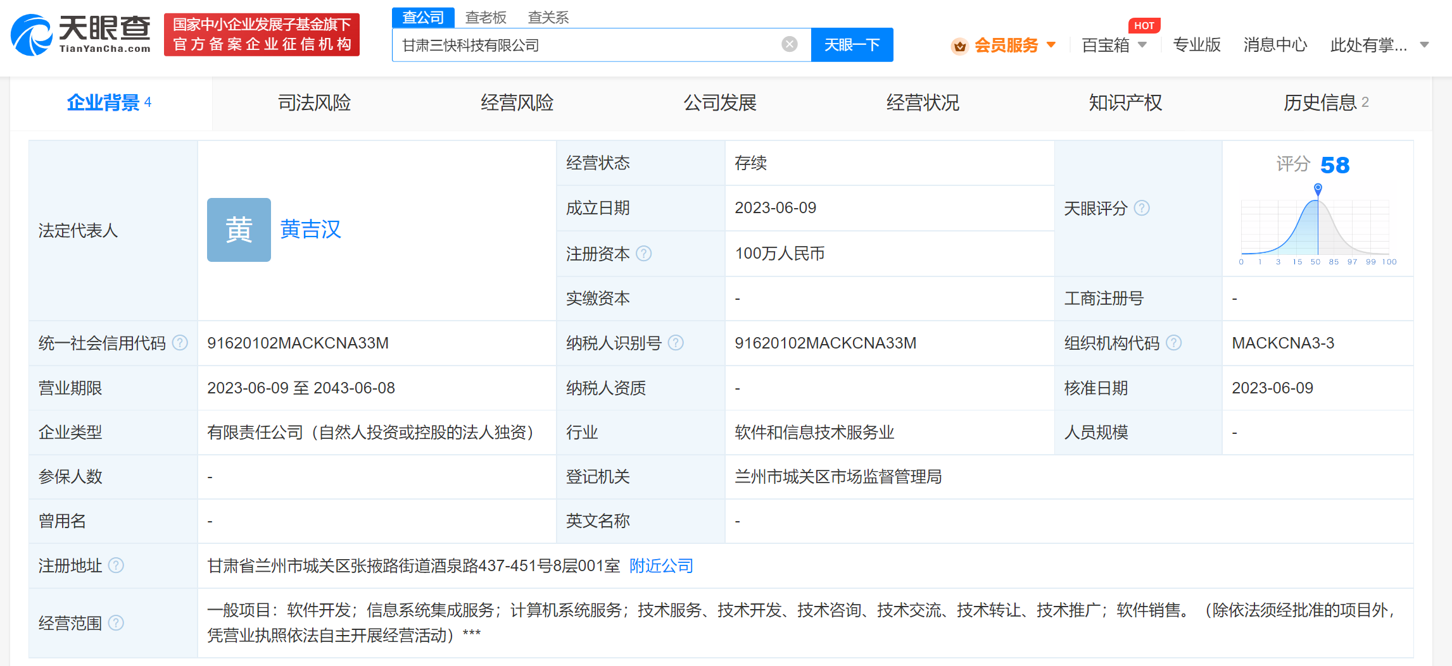Image resolution: width=1452 pixels, height=666 pixels.
Task: Click the 黄 avatar thumbnail
Action: pyautogui.click(x=239, y=230)
